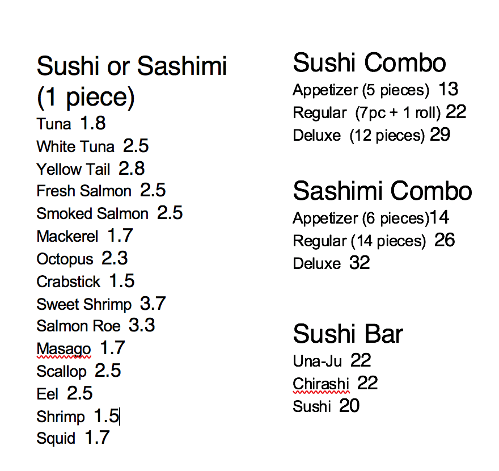This screenshot has width=499, height=471.
Task: Click the 'Sashimi Combo' heading
Action: [382, 191]
